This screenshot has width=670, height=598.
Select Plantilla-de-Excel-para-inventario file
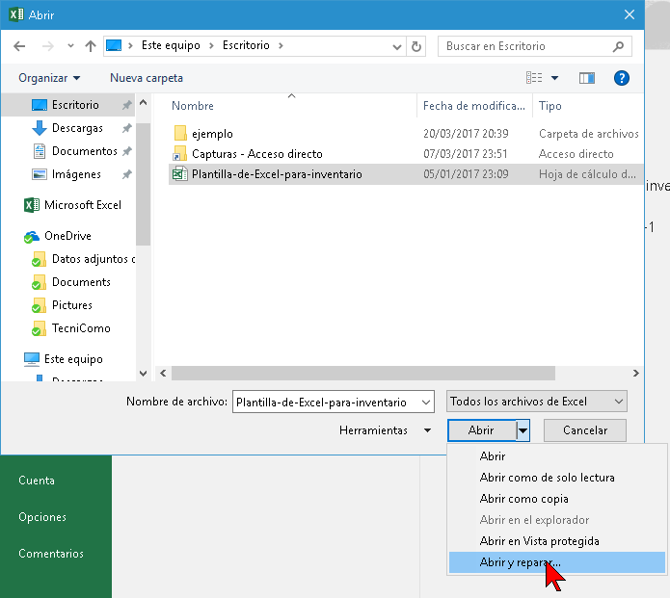[406, 174]
